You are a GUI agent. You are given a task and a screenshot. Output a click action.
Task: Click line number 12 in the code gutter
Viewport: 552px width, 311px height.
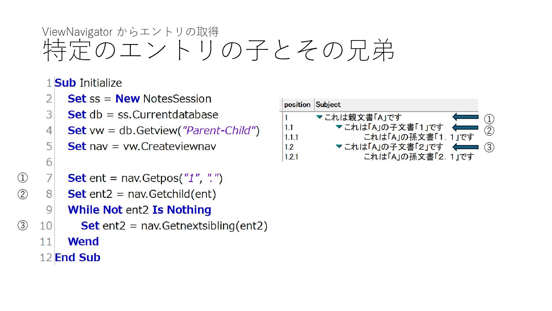pyautogui.click(x=46, y=257)
